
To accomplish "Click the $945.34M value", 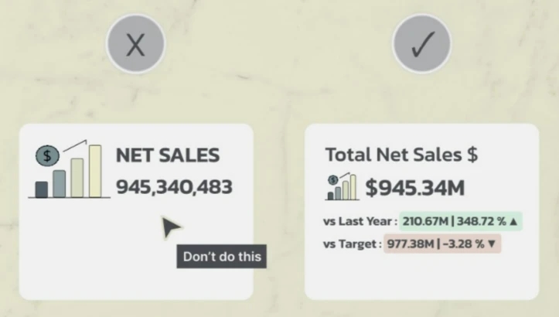I will point(415,188).
